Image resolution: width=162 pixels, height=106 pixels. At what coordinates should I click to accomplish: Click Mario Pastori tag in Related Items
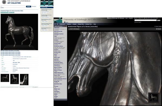click(x=44, y=13)
